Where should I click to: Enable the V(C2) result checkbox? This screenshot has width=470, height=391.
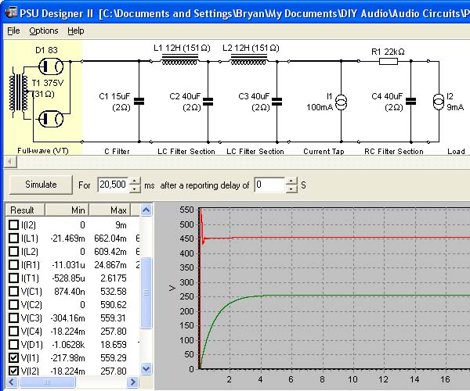13,304
